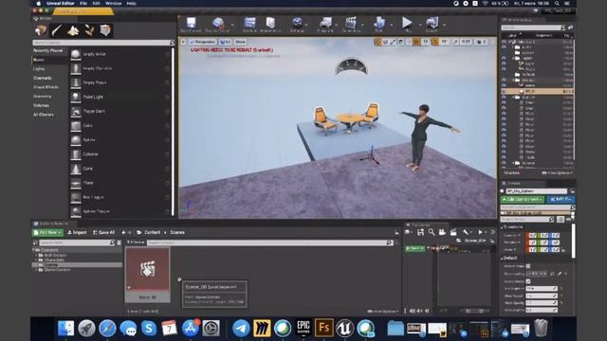Screen dimensions: 607x341
Task: Toggle sources panel icon beside folder search
Action: (35, 242)
